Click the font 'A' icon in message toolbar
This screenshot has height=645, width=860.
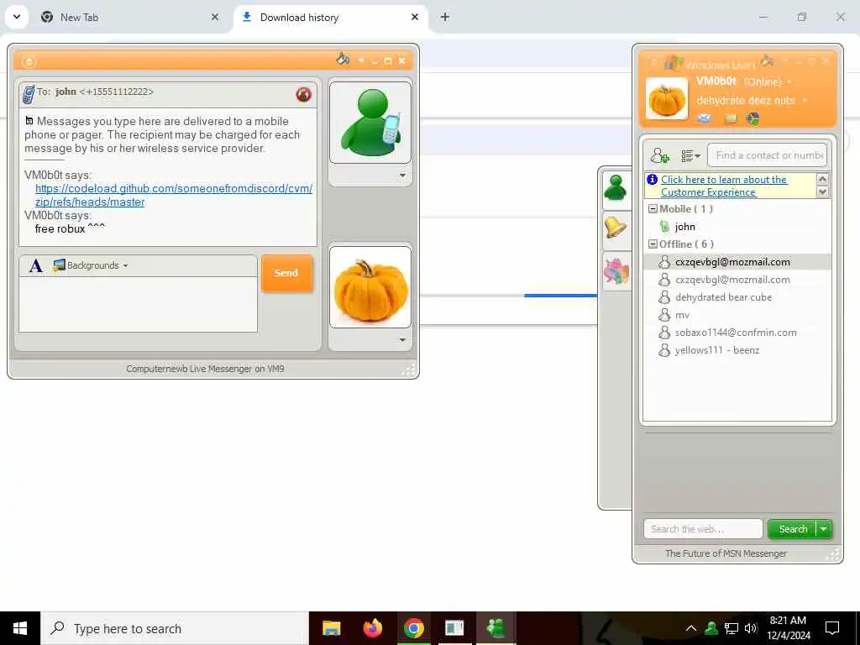click(x=35, y=266)
